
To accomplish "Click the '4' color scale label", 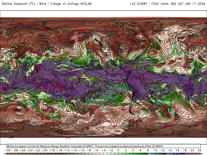I will click(133, 150).
